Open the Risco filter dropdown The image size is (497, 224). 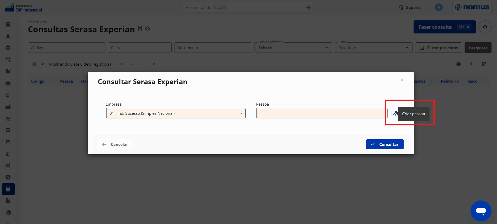(374, 48)
